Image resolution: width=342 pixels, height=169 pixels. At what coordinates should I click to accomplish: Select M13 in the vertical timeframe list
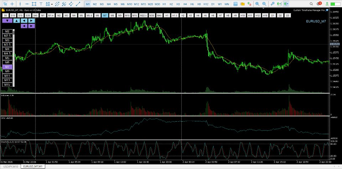(7, 80)
